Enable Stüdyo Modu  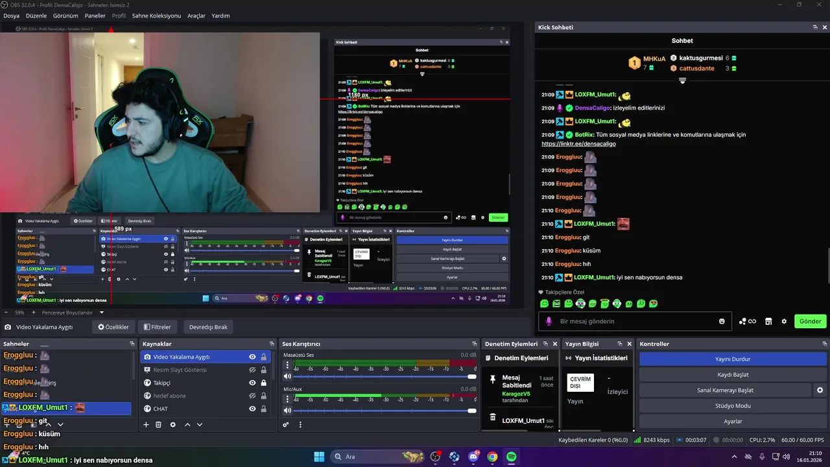tap(733, 406)
